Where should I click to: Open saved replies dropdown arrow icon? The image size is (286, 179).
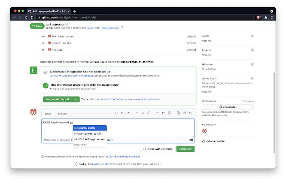point(191,113)
